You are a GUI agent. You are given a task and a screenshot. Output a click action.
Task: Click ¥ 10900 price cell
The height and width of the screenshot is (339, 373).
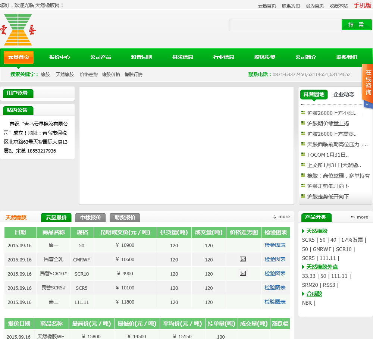125,245
